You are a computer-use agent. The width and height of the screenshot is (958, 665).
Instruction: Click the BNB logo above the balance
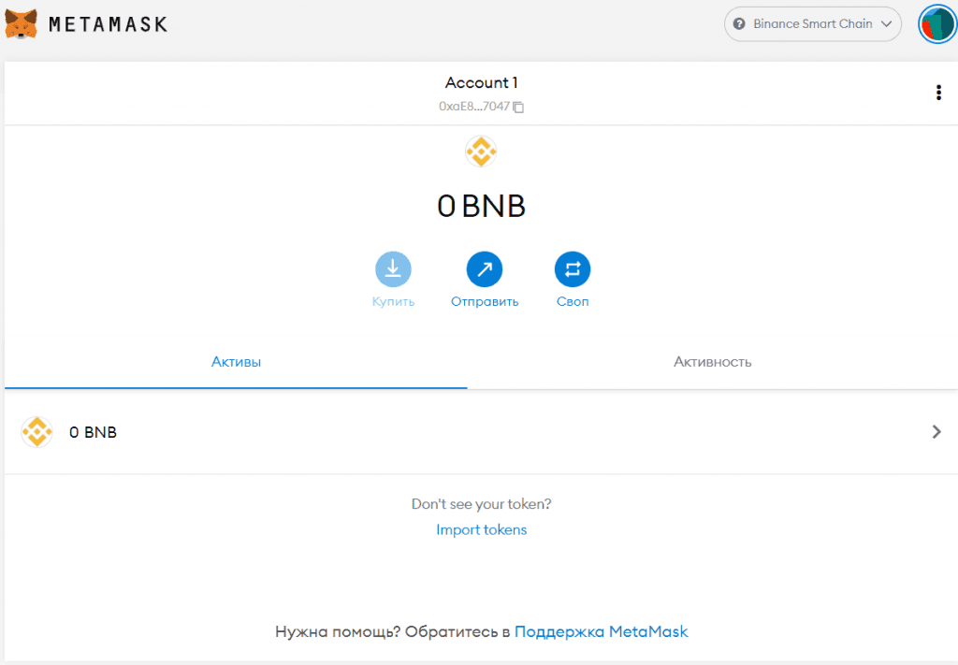tap(481, 152)
